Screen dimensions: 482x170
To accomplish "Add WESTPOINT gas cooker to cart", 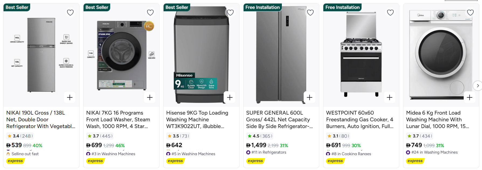I will point(390,97).
